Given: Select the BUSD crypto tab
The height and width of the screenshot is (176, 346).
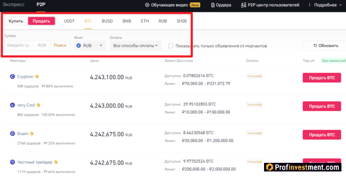Looking at the screenshot, I should (107, 21).
